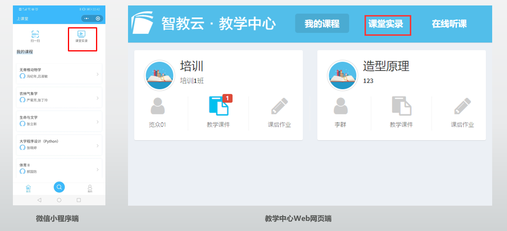Viewport: 507px width, 231px height.
Task: Open 课堂实录 icon in the mini program
Action: [82, 34]
